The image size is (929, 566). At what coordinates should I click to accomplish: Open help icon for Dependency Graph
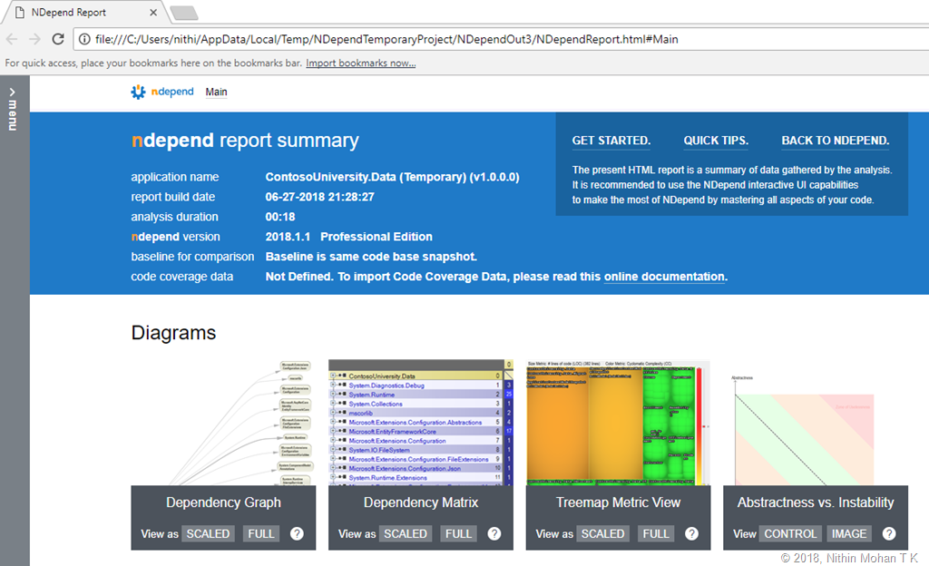(x=297, y=533)
